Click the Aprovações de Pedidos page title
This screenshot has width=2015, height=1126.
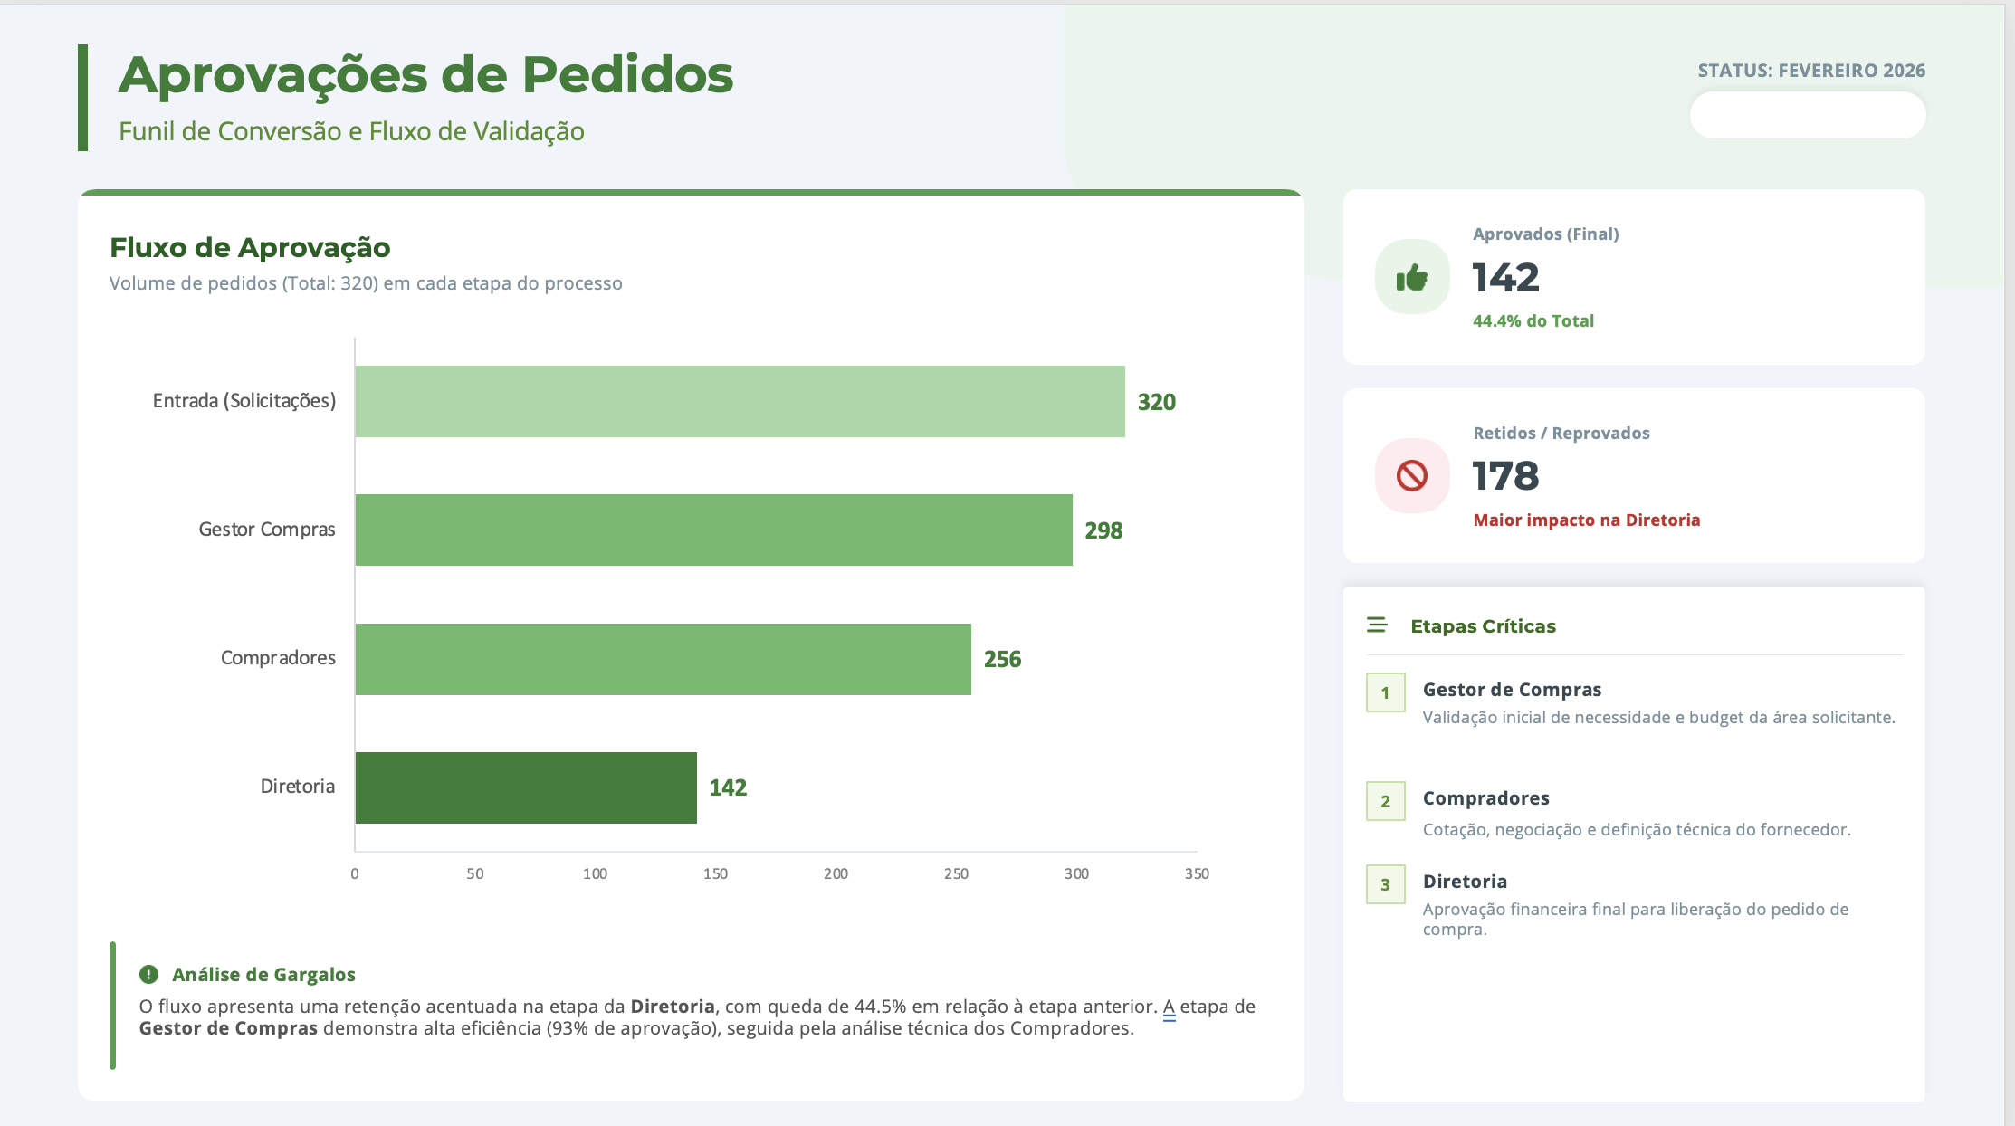[x=425, y=74]
